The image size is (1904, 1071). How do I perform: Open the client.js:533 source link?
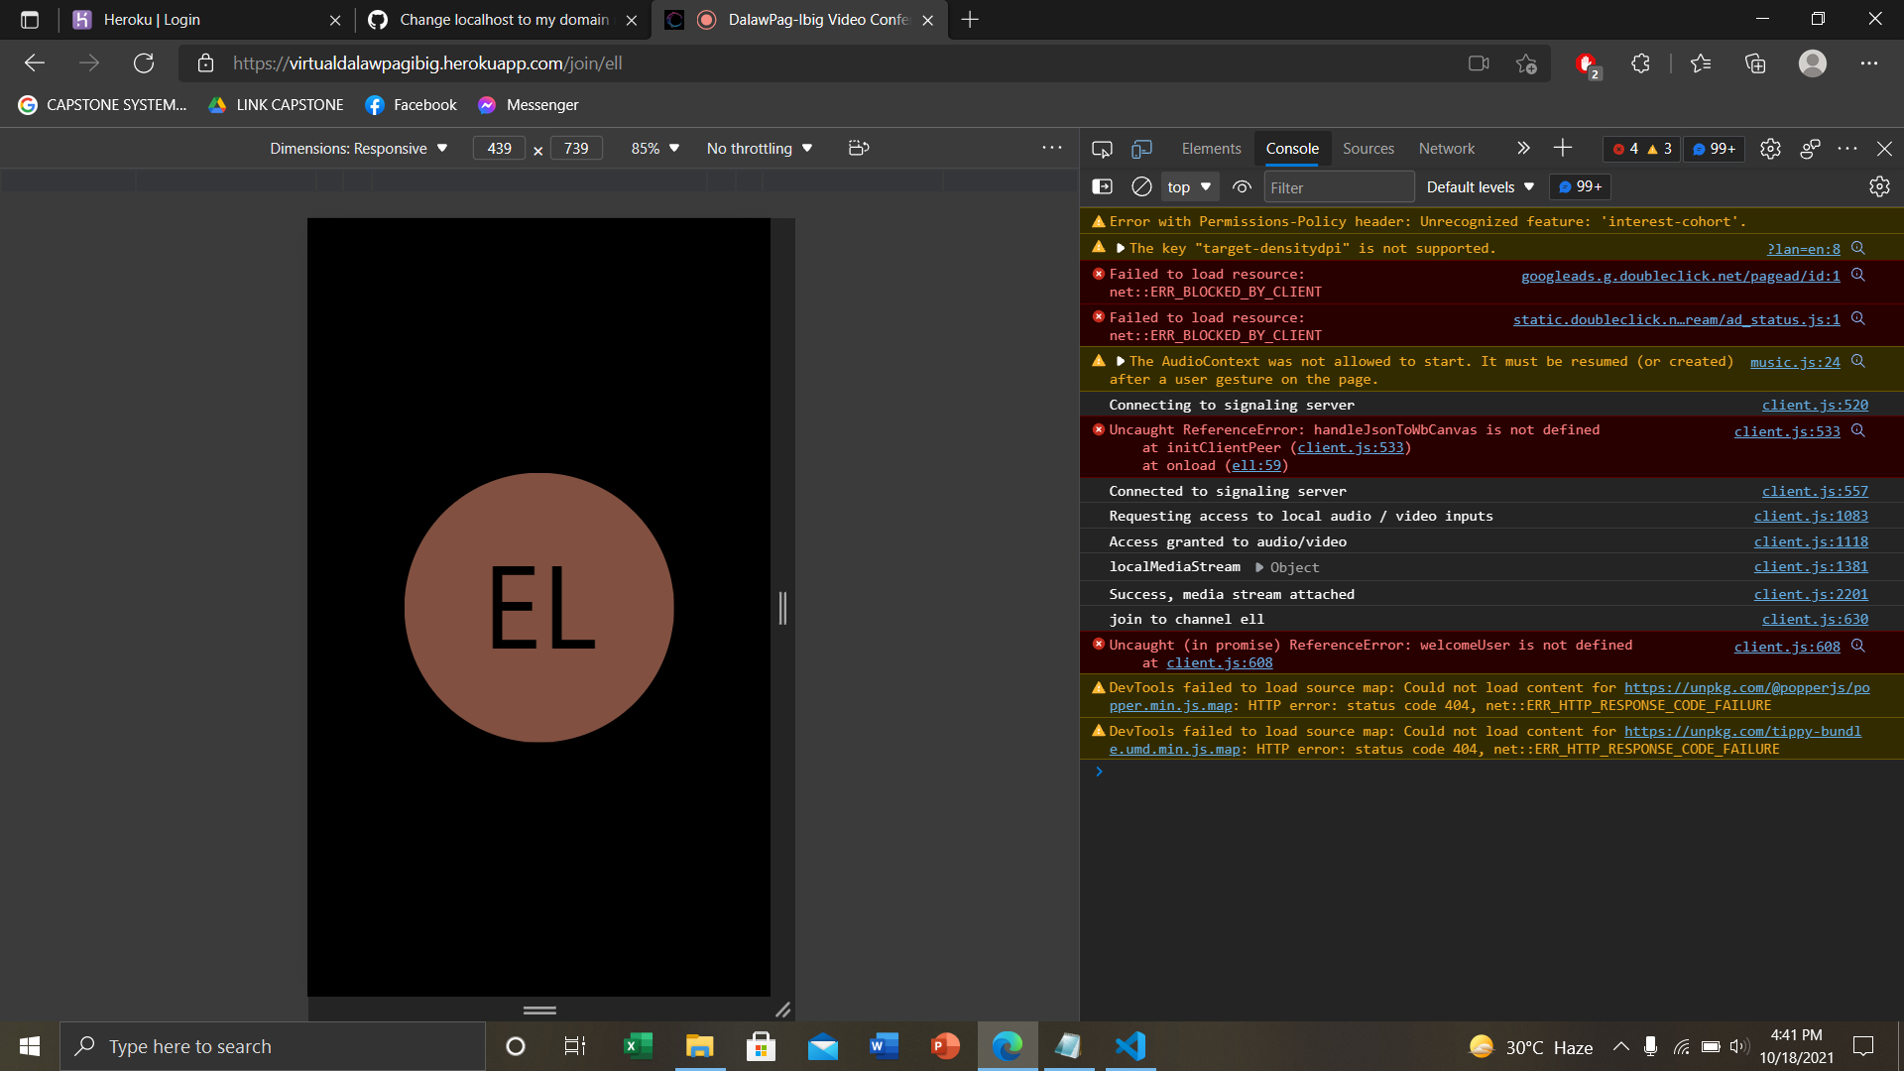click(x=1786, y=431)
